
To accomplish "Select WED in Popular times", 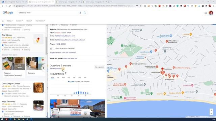I will (63, 78).
